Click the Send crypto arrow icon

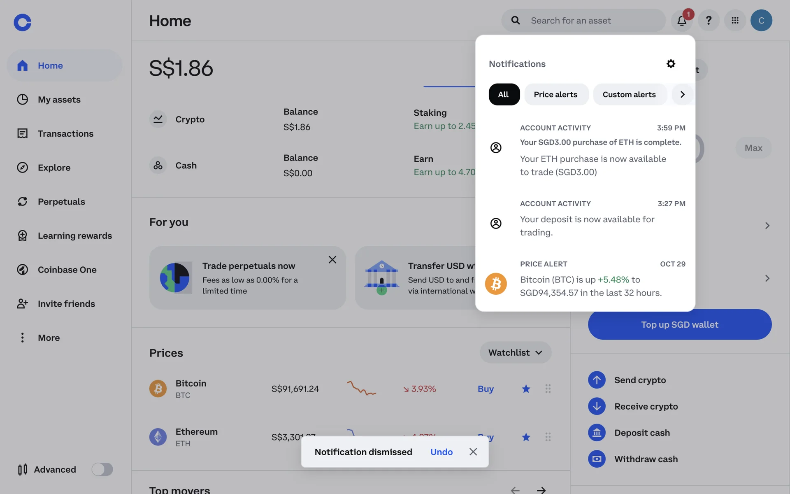597,380
